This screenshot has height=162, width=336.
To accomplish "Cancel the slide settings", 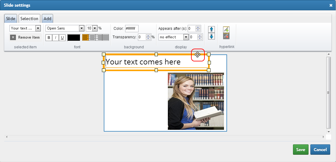I will (320, 150).
